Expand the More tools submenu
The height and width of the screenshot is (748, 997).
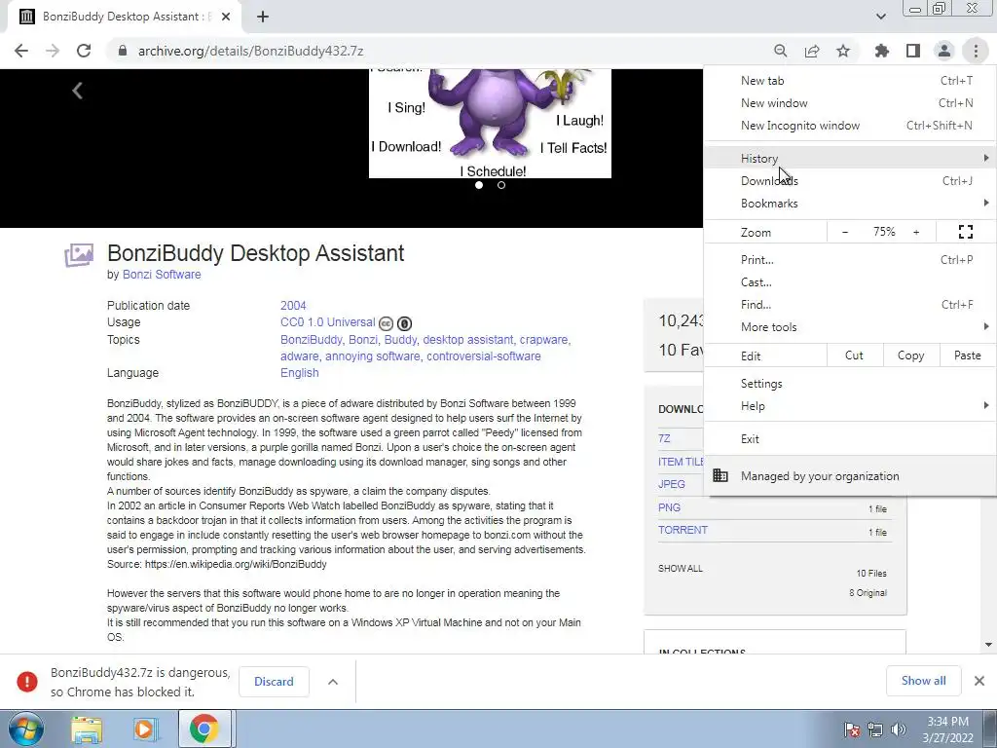(x=849, y=327)
